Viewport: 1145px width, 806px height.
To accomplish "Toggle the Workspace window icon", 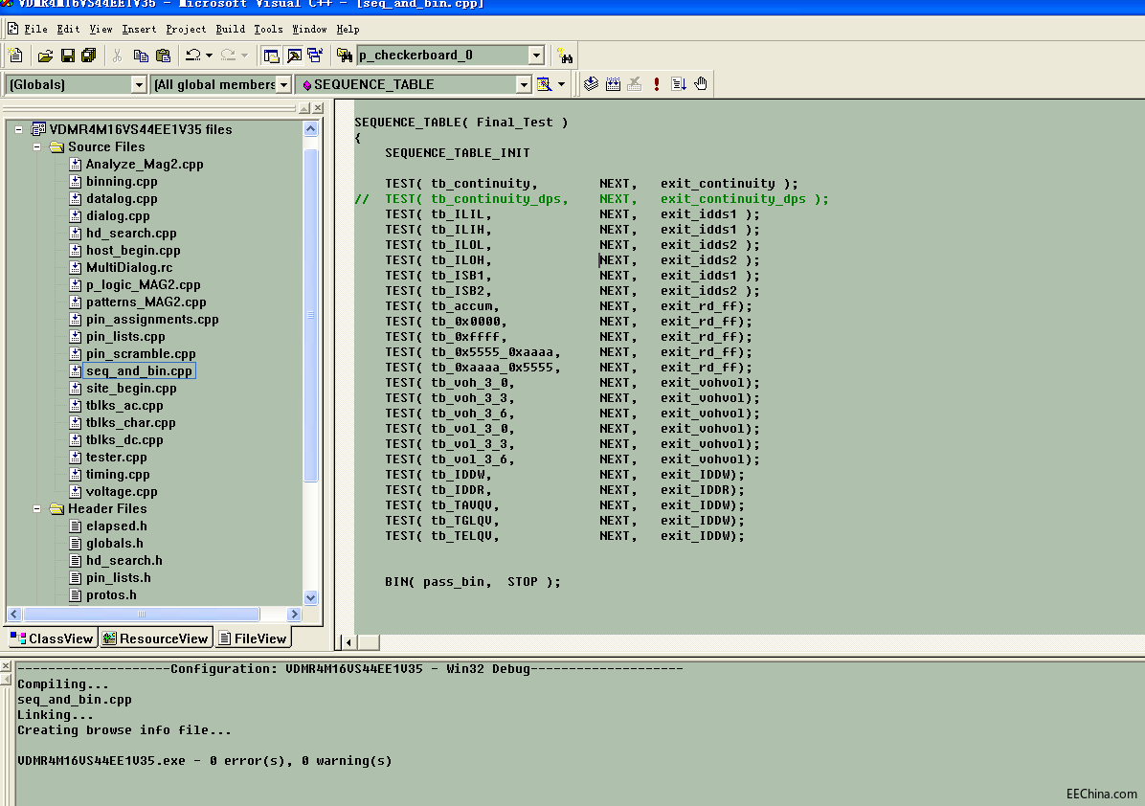I will 271,56.
